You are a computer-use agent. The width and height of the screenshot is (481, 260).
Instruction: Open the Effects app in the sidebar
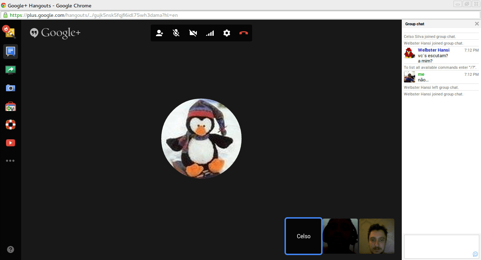click(x=10, y=32)
